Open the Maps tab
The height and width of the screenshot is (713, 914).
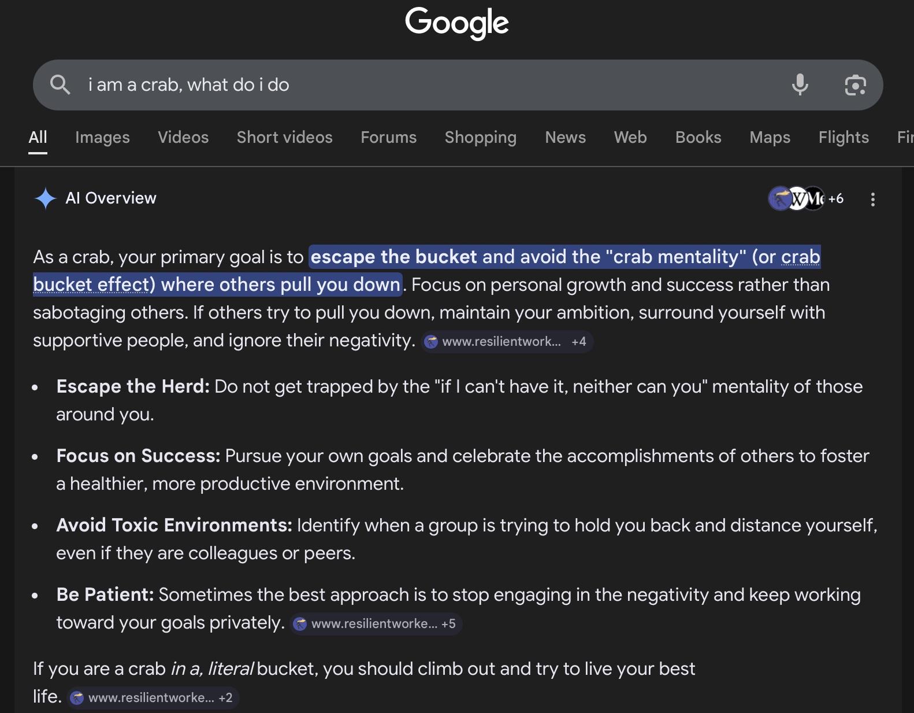pos(770,138)
